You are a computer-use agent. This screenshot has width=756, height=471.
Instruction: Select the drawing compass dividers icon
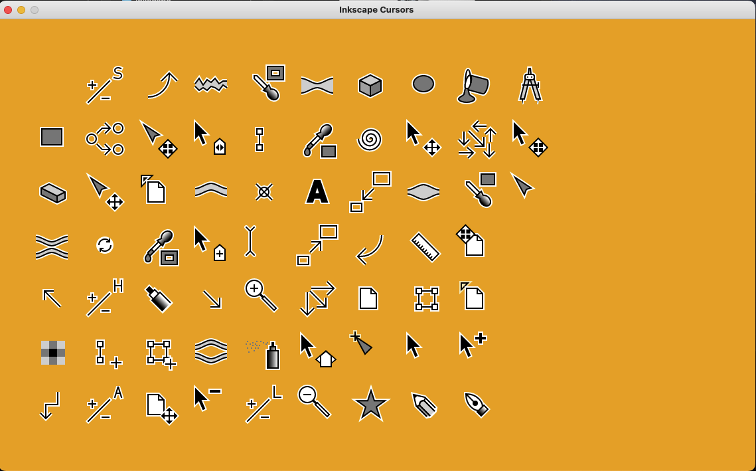point(529,85)
